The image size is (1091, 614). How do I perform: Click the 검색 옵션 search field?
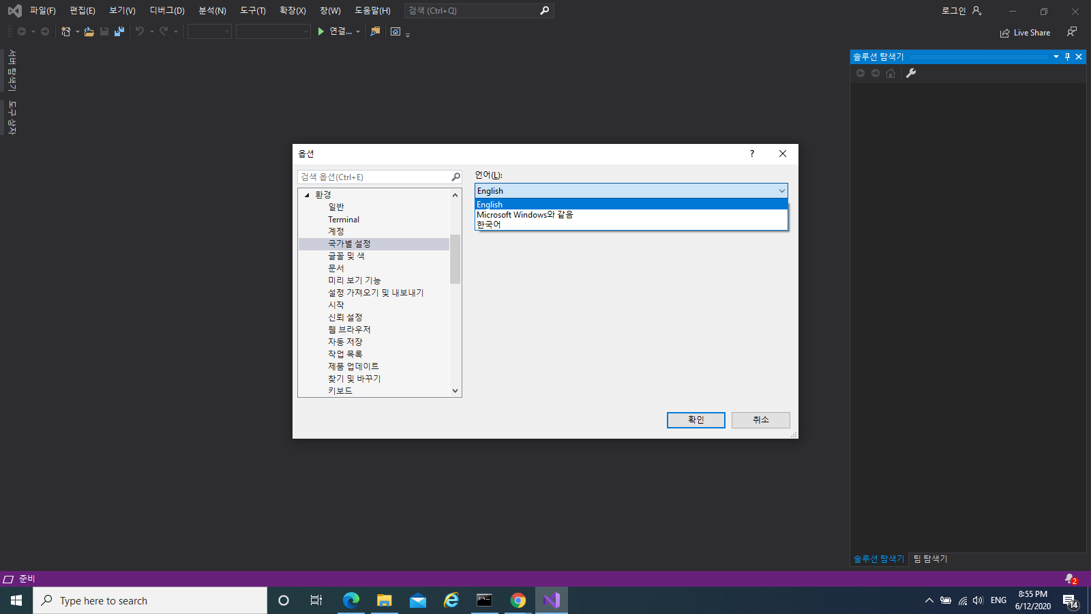coord(380,177)
